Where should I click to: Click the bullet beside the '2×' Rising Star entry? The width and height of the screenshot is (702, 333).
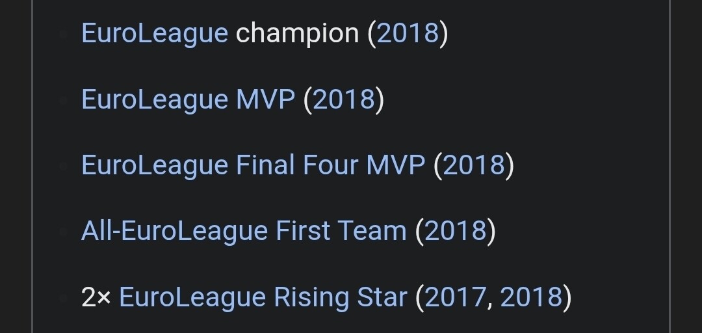click(63, 298)
